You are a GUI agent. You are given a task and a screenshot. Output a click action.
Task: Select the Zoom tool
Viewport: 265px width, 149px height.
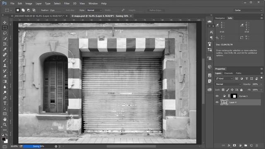tap(5, 125)
